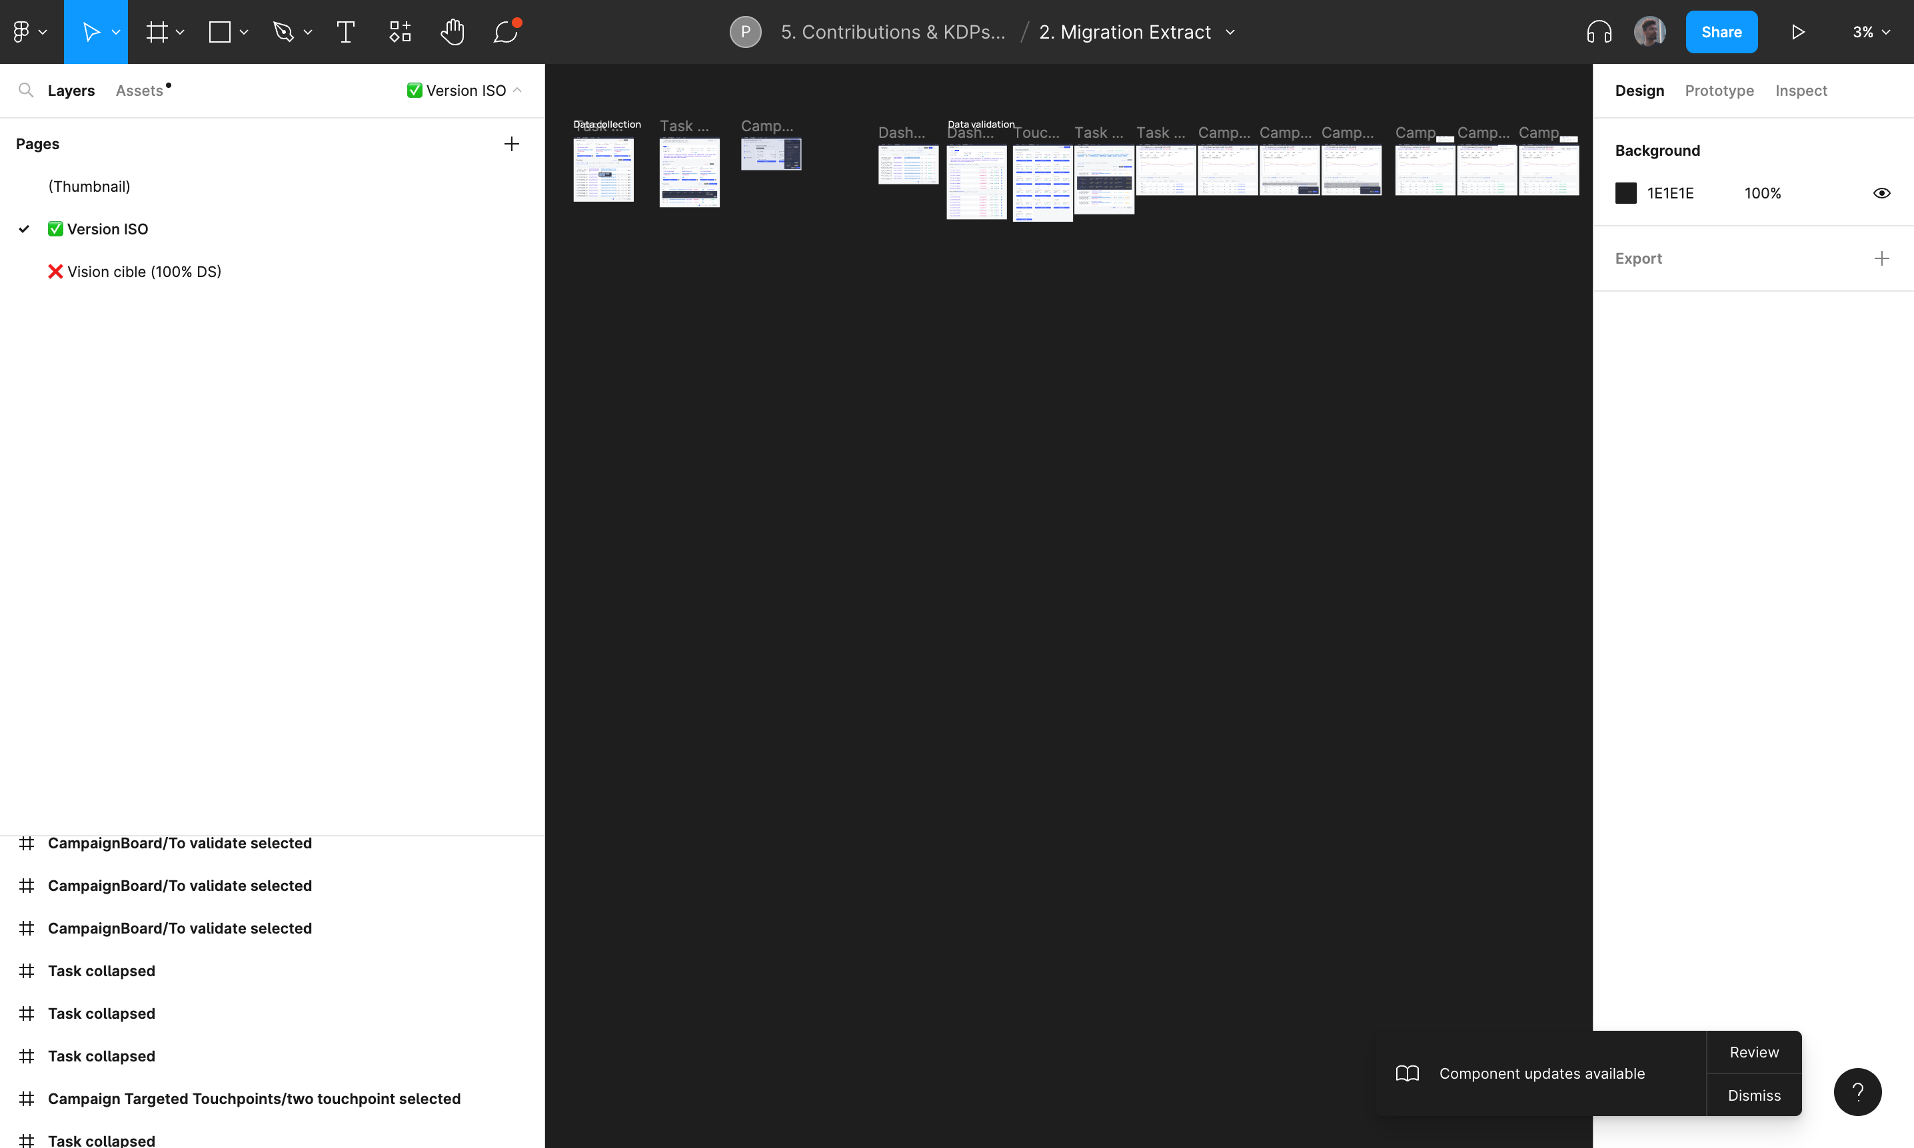Switch to Vision cible (100% DS) page
The image size is (1914, 1148).
[144, 272]
